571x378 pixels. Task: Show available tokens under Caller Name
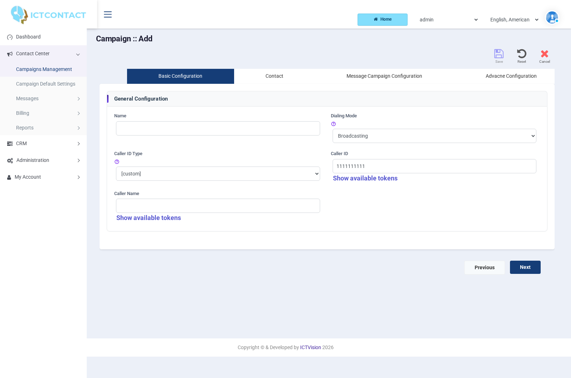click(148, 218)
